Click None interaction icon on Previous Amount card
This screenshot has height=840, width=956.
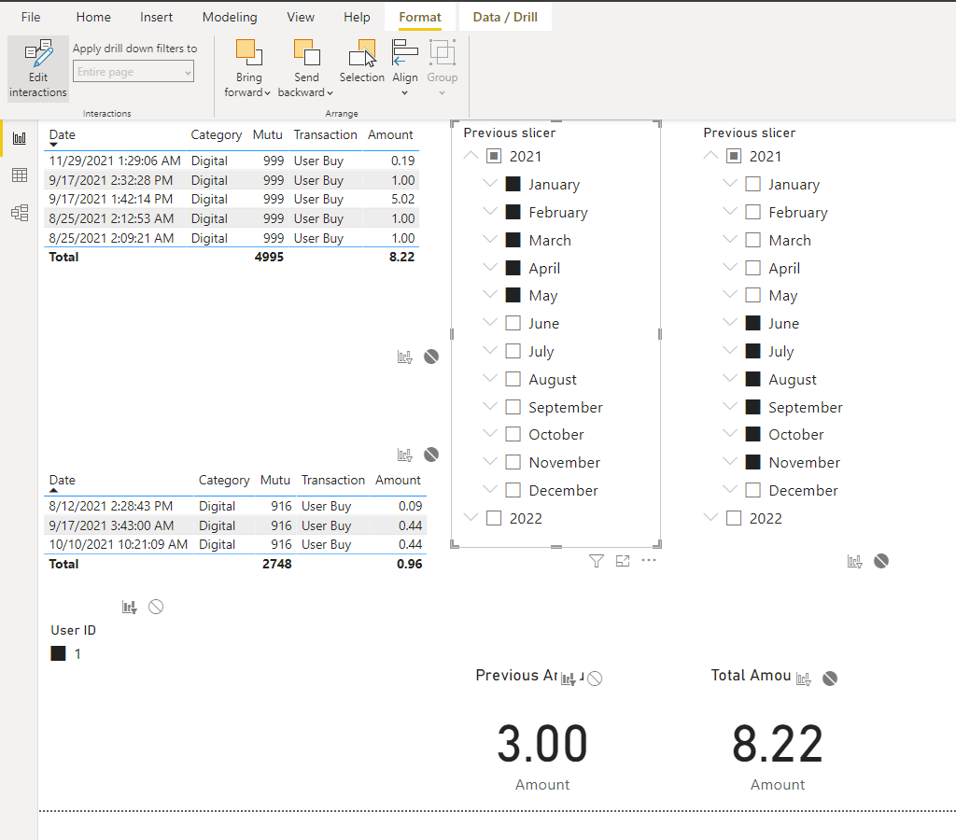[x=595, y=679]
